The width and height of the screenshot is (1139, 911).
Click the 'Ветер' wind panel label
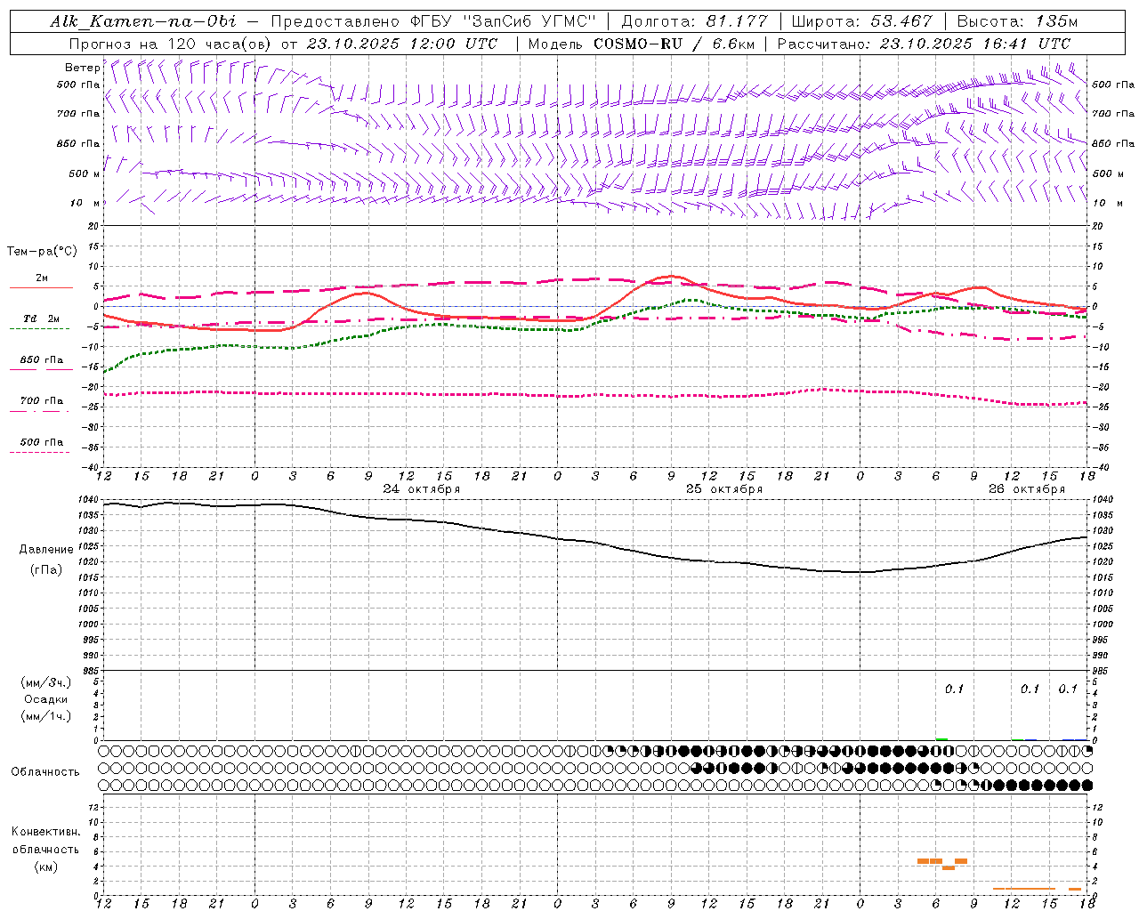[x=83, y=68]
